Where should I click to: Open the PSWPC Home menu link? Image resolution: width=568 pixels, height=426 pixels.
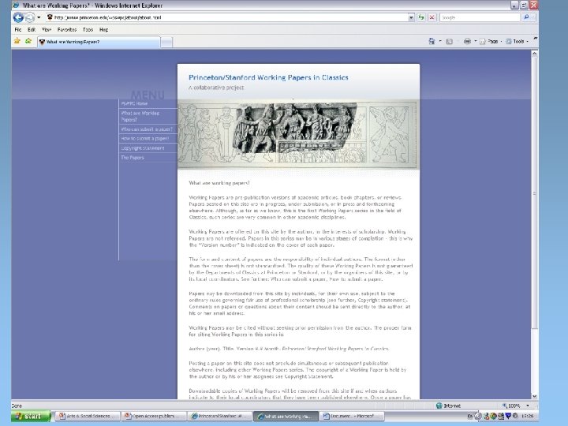point(134,103)
